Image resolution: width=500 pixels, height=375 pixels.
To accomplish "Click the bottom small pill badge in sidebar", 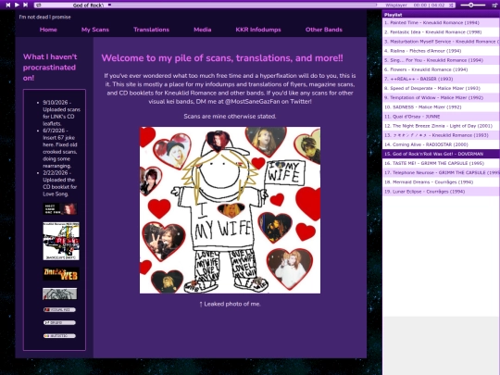I will 59,336.
